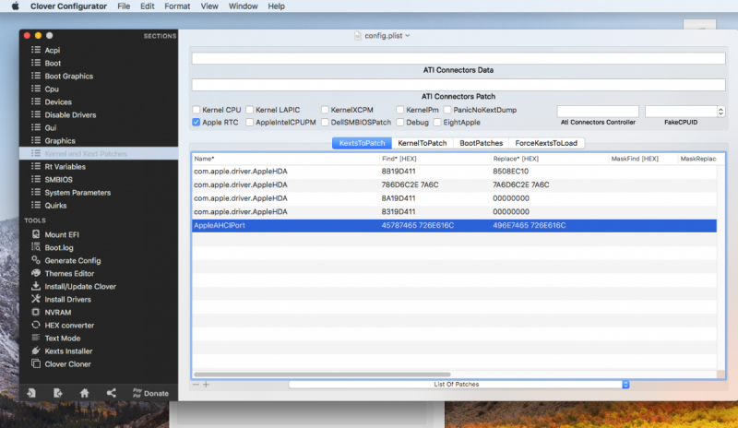This screenshot has width=738, height=428.
Task: Click the export configuration icon
Action: tap(58, 393)
